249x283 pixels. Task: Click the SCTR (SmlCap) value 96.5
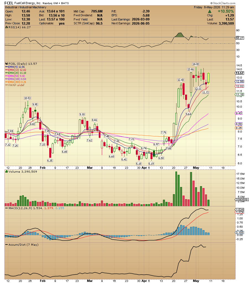pyautogui.click(x=99, y=24)
